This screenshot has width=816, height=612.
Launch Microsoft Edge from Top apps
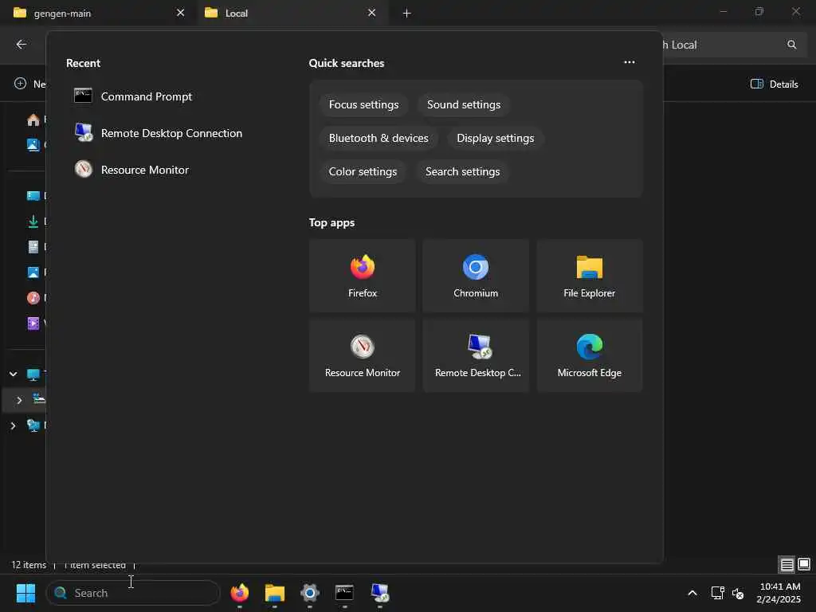tap(589, 355)
